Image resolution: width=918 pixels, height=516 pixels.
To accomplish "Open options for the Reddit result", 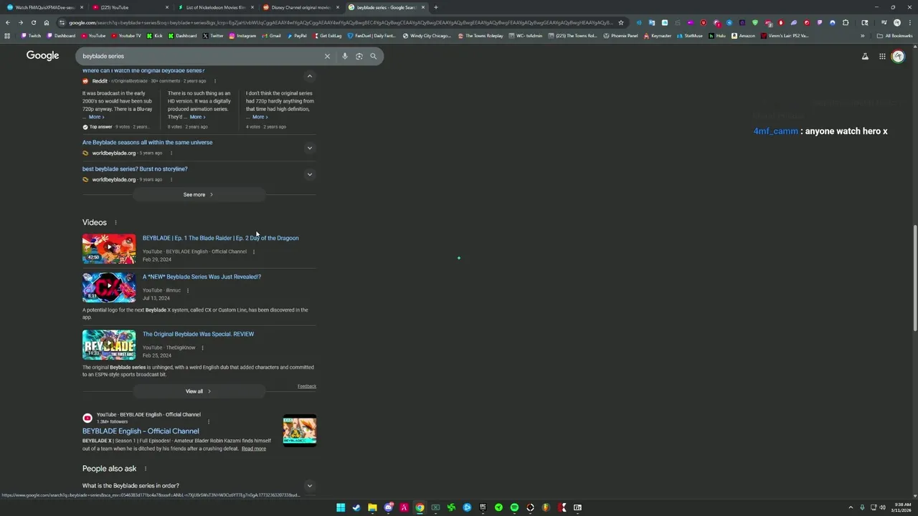I will (x=214, y=81).
